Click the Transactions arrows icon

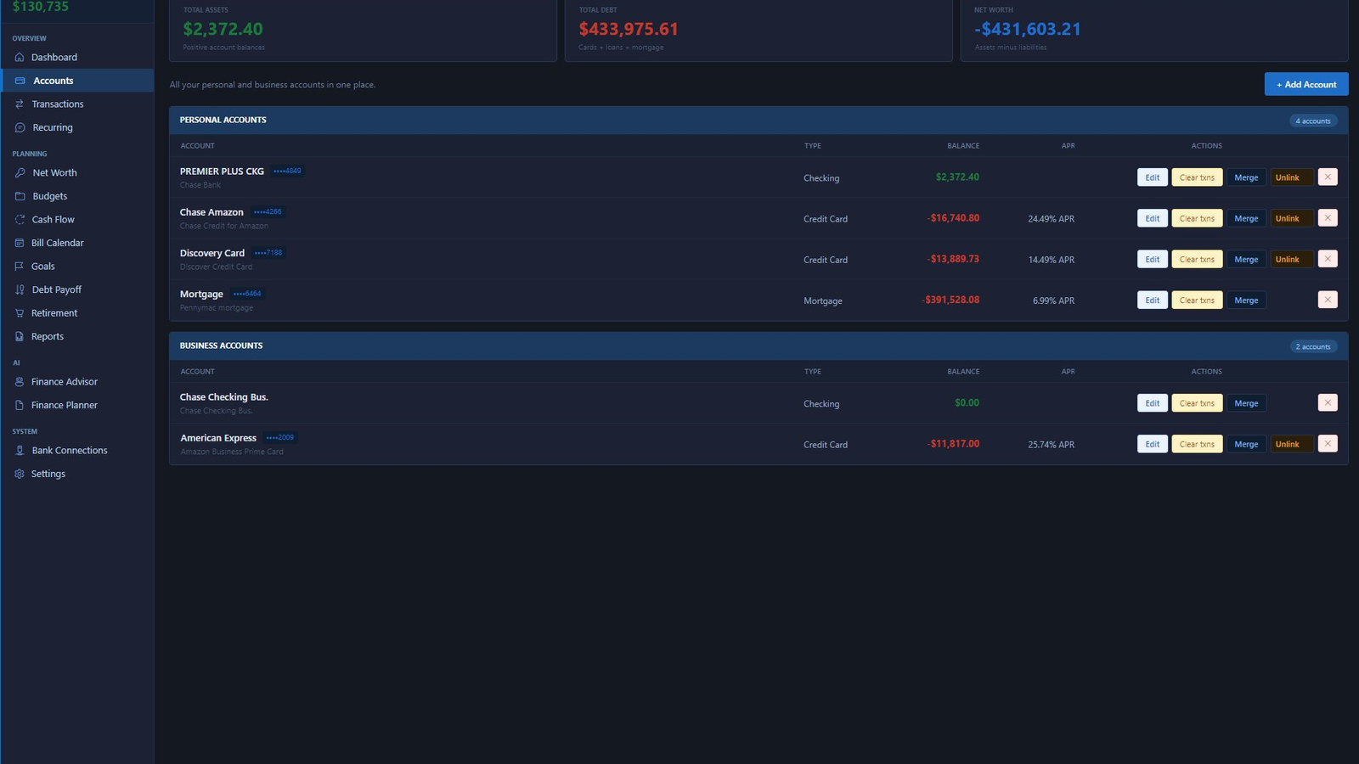pyautogui.click(x=20, y=104)
